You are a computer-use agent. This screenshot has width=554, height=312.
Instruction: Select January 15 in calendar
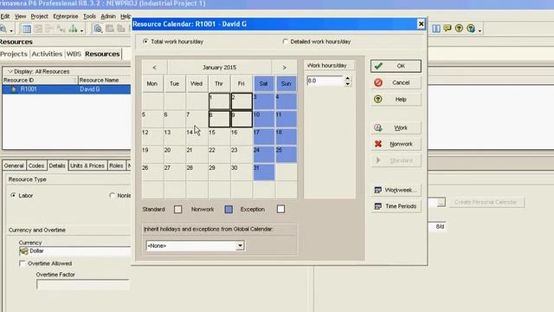pos(219,137)
